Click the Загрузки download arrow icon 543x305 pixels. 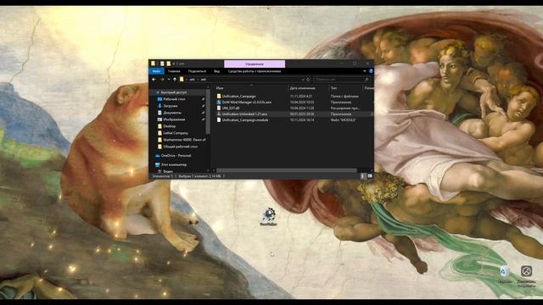160,106
